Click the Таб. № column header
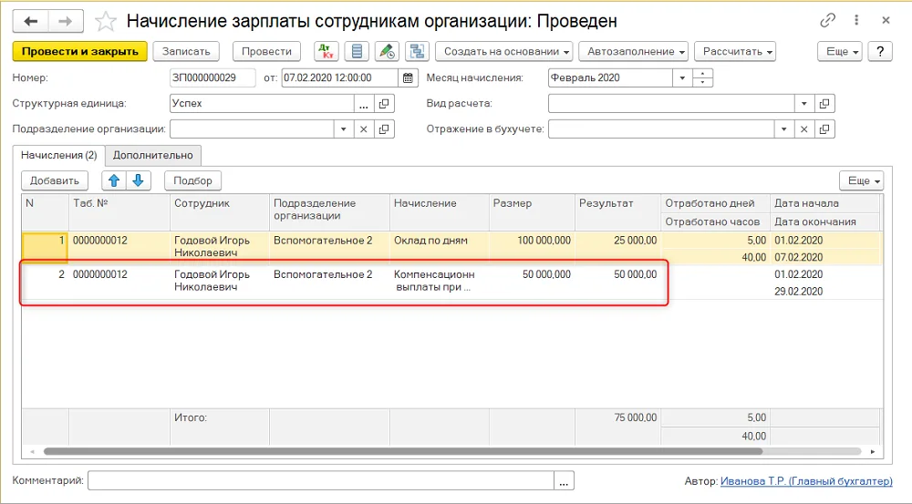 tap(119, 212)
